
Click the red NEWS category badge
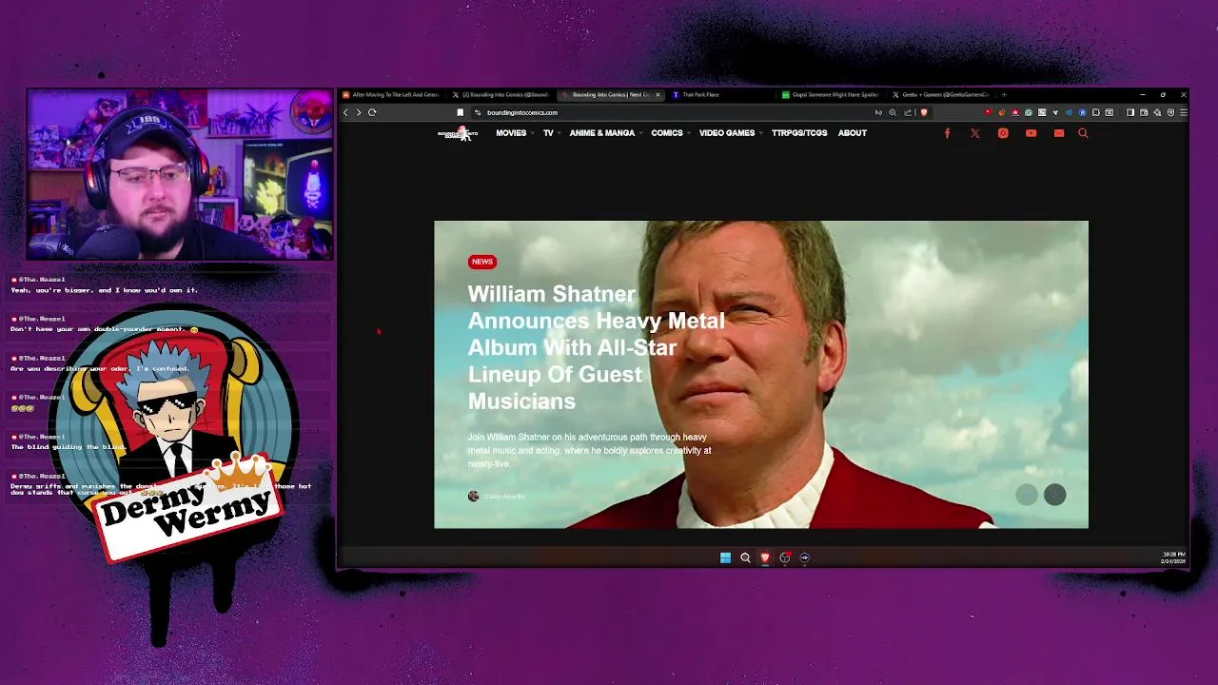(x=482, y=262)
